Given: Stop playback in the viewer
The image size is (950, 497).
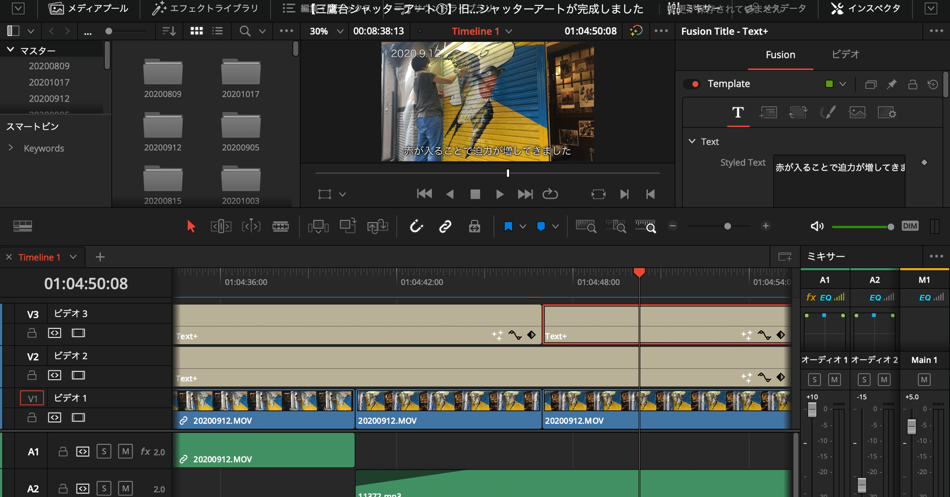Looking at the screenshot, I should 475,194.
